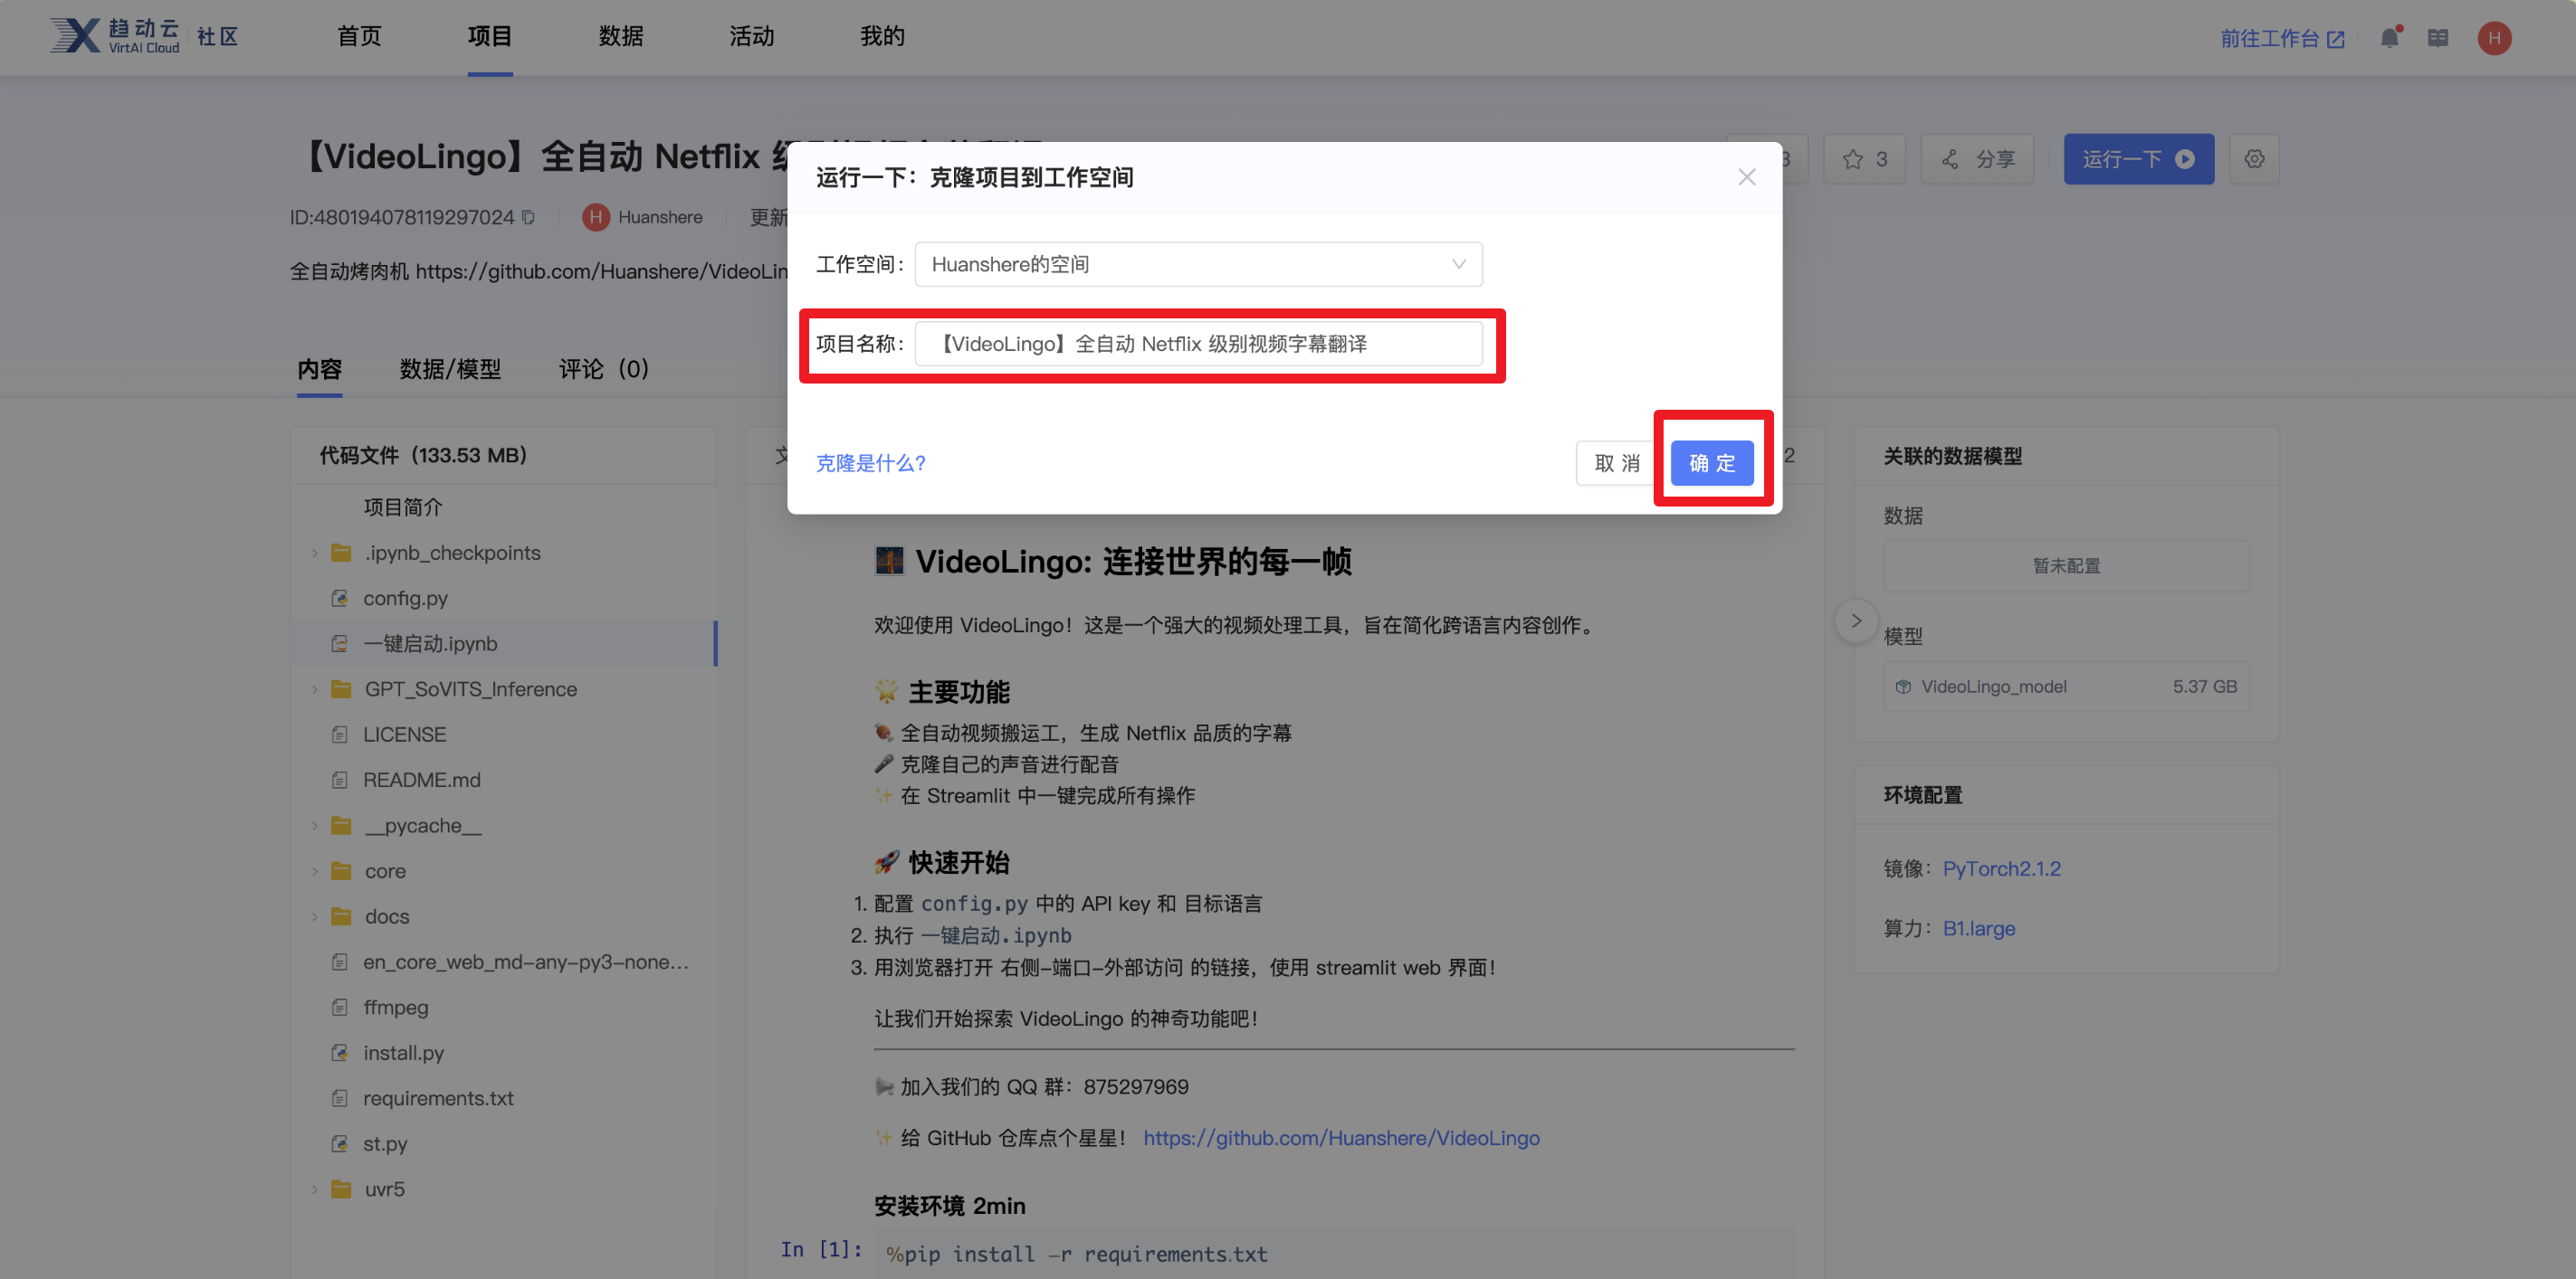Click the requirements.txt file icon
Image resolution: width=2576 pixels, height=1279 pixels.
tap(340, 1098)
